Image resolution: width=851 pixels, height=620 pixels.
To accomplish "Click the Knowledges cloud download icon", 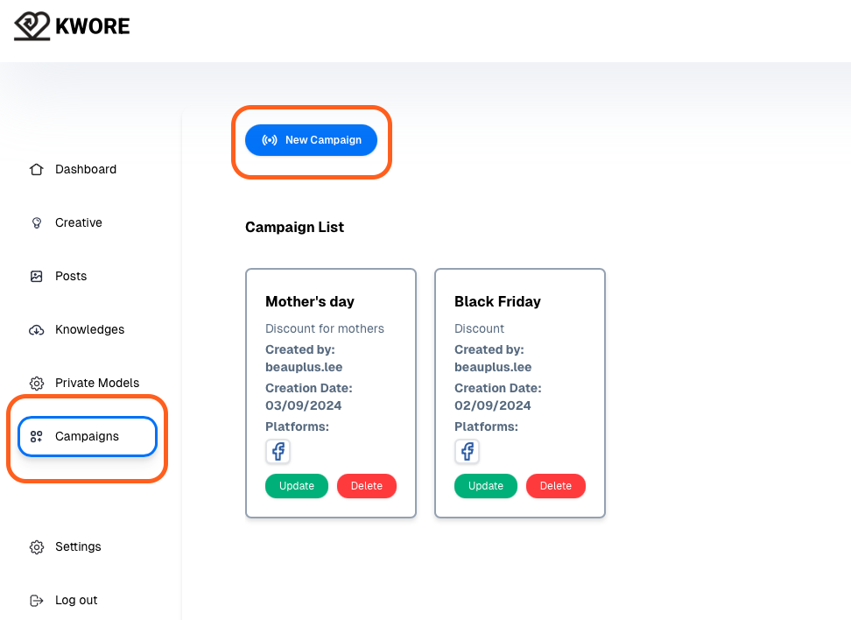I will tap(37, 329).
